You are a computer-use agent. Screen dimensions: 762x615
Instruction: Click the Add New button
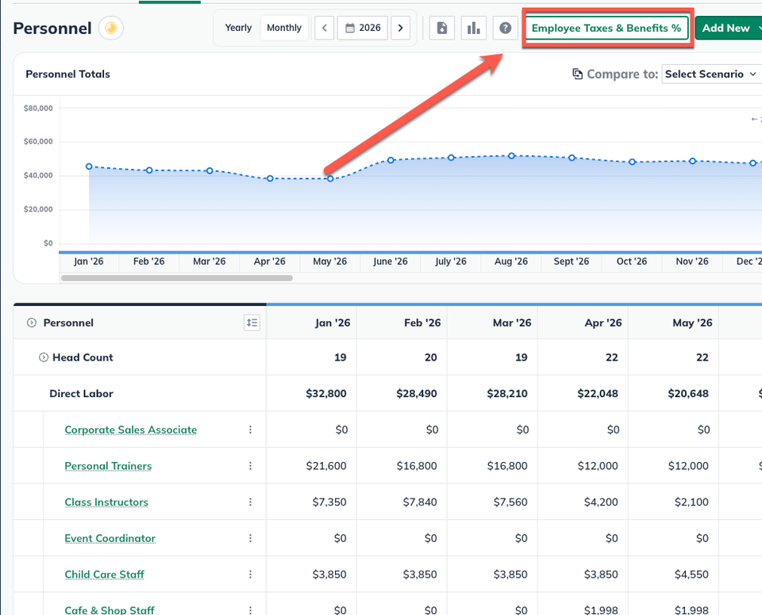click(729, 29)
